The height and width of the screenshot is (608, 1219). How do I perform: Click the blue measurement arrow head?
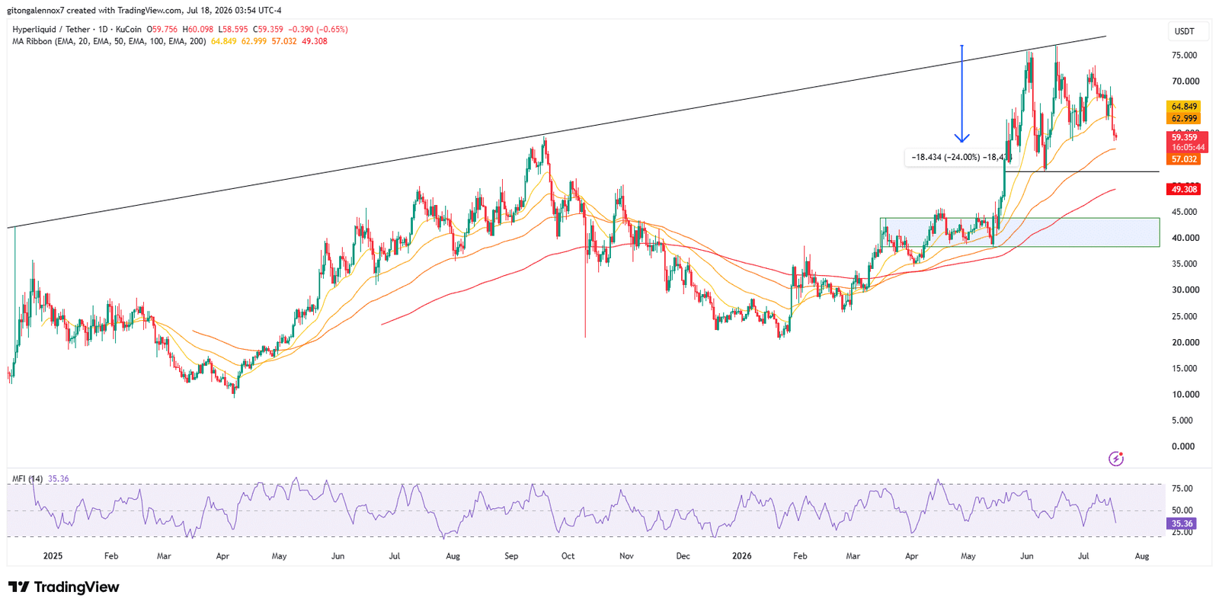962,138
